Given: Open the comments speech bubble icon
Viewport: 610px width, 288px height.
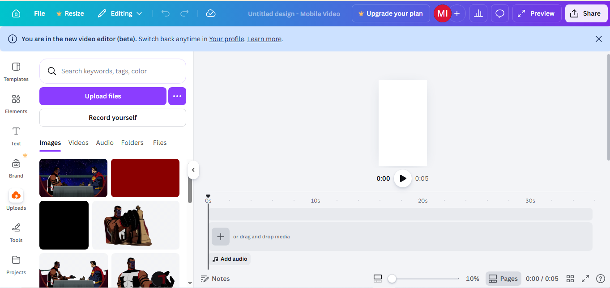Looking at the screenshot, I should pos(500,13).
